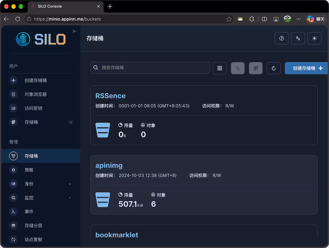The image size is (329, 248).
Task: Click the apinimg bucket icon
Action: [103, 200]
